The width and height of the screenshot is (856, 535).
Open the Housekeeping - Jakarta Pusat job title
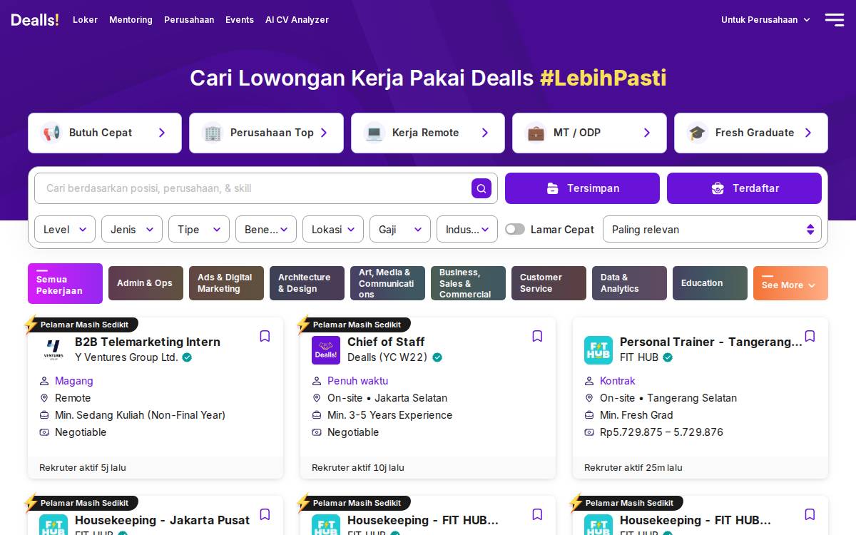click(x=163, y=520)
